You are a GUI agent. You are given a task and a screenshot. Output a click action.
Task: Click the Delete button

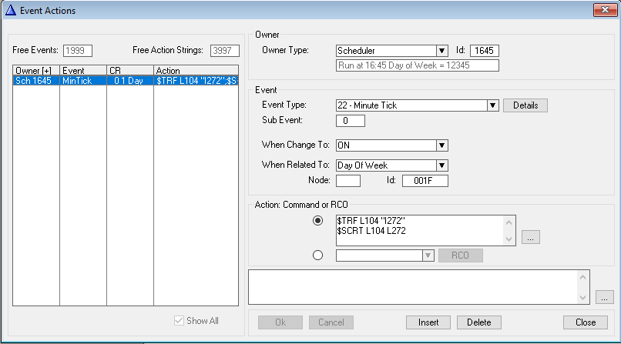478,322
